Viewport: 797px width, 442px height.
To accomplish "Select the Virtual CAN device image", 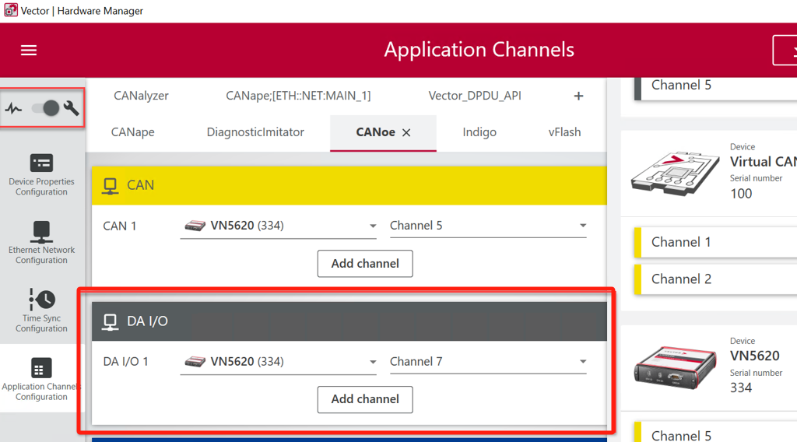I will 675,173.
